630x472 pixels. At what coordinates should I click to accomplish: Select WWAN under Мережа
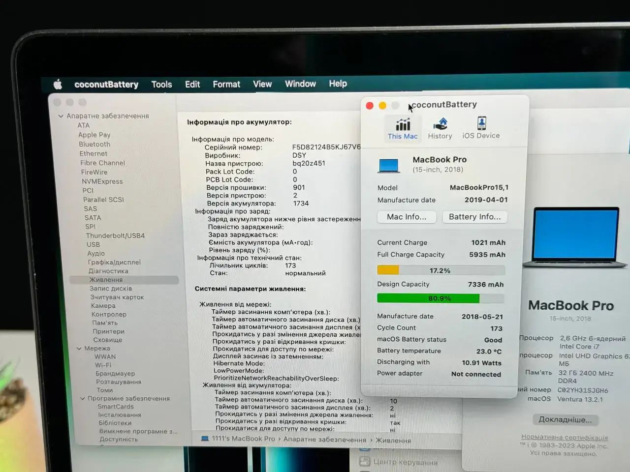pyautogui.click(x=105, y=357)
